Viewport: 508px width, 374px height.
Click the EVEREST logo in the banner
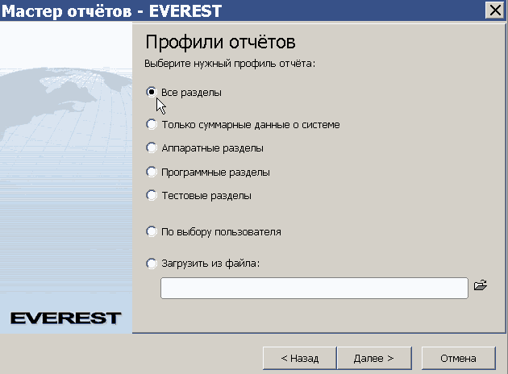[66, 318]
